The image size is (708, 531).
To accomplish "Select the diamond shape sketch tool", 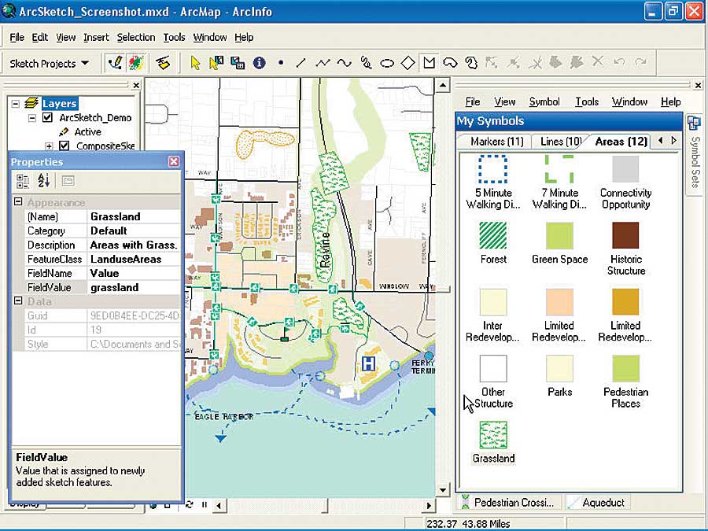I will coord(407,63).
